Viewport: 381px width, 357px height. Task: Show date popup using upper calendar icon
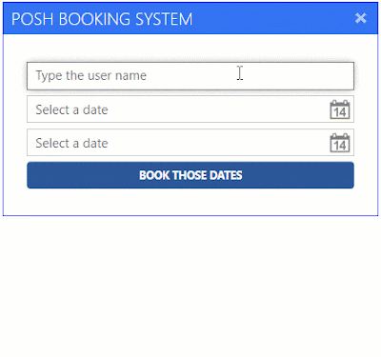[x=340, y=109]
